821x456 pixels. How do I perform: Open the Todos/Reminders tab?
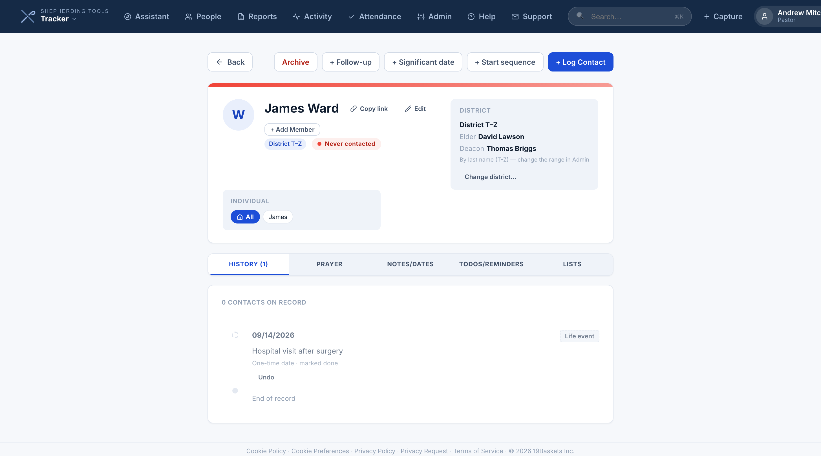[491, 264]
